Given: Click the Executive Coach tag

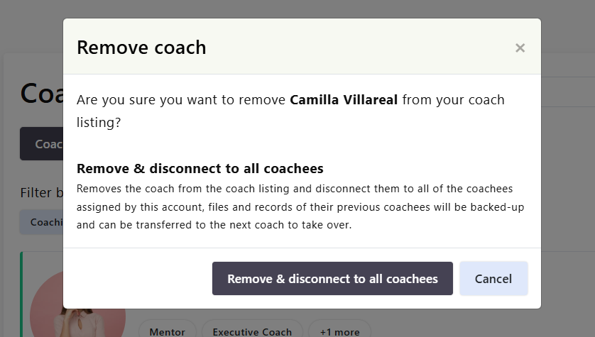Looking at the screenshot, I should 252,331.
